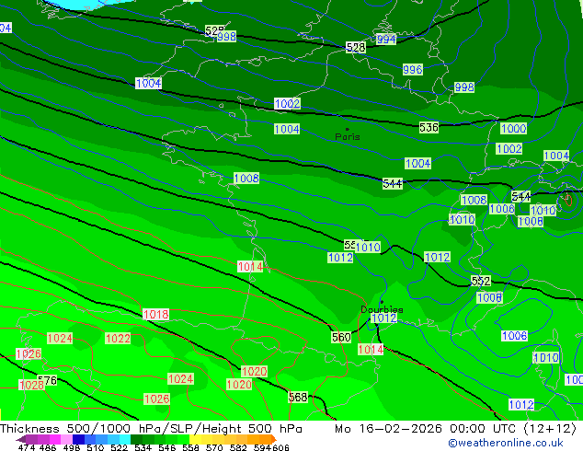
Task: Click the 522 legend value
Action: (119, 447)
